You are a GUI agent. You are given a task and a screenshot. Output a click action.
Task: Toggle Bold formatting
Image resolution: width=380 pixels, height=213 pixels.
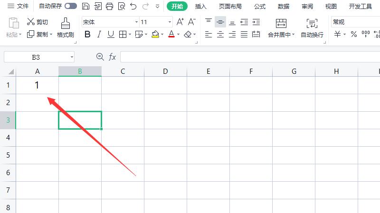tap(87, 34)
